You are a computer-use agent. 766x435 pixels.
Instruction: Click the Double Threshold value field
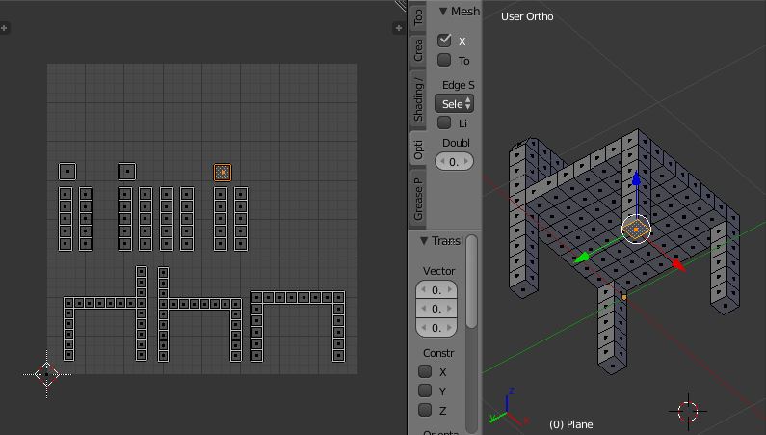pos(455,161)
